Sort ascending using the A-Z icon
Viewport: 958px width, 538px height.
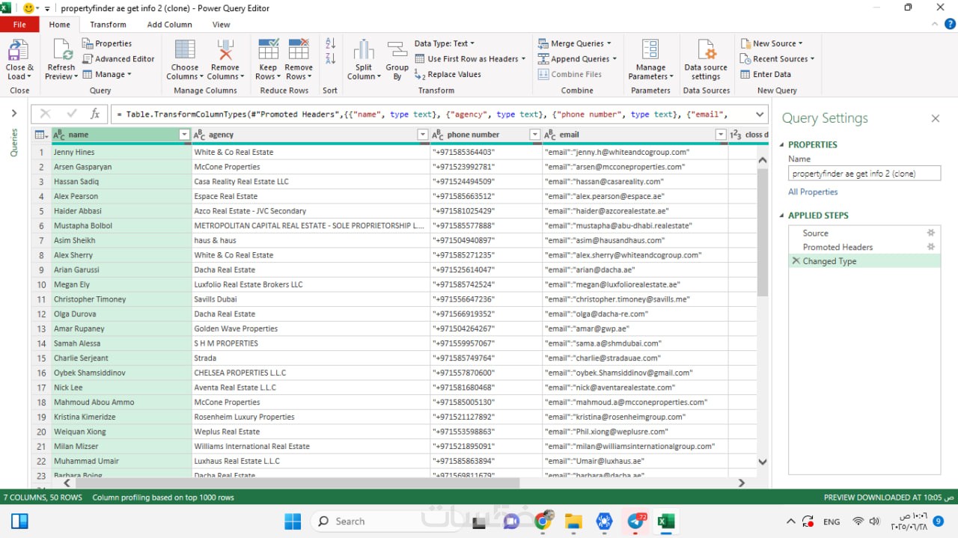(331, 44)
